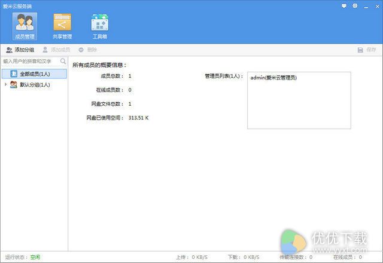This screenshot has height=263, width=383.
Task: Open the feedback message icon in title bar
Action: [344, 6]
